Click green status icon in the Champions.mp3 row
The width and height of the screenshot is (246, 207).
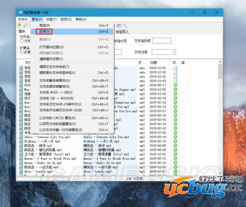point(175,102)
